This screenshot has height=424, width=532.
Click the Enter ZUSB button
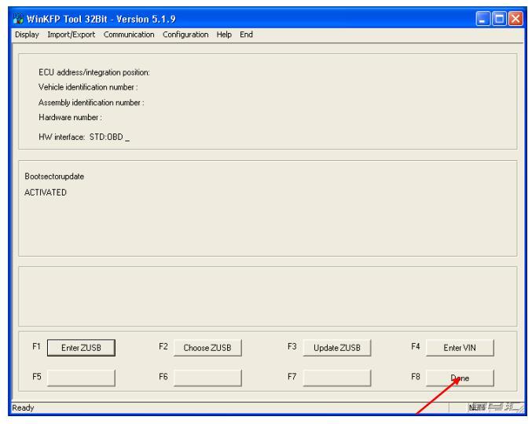tap(81, 348)
